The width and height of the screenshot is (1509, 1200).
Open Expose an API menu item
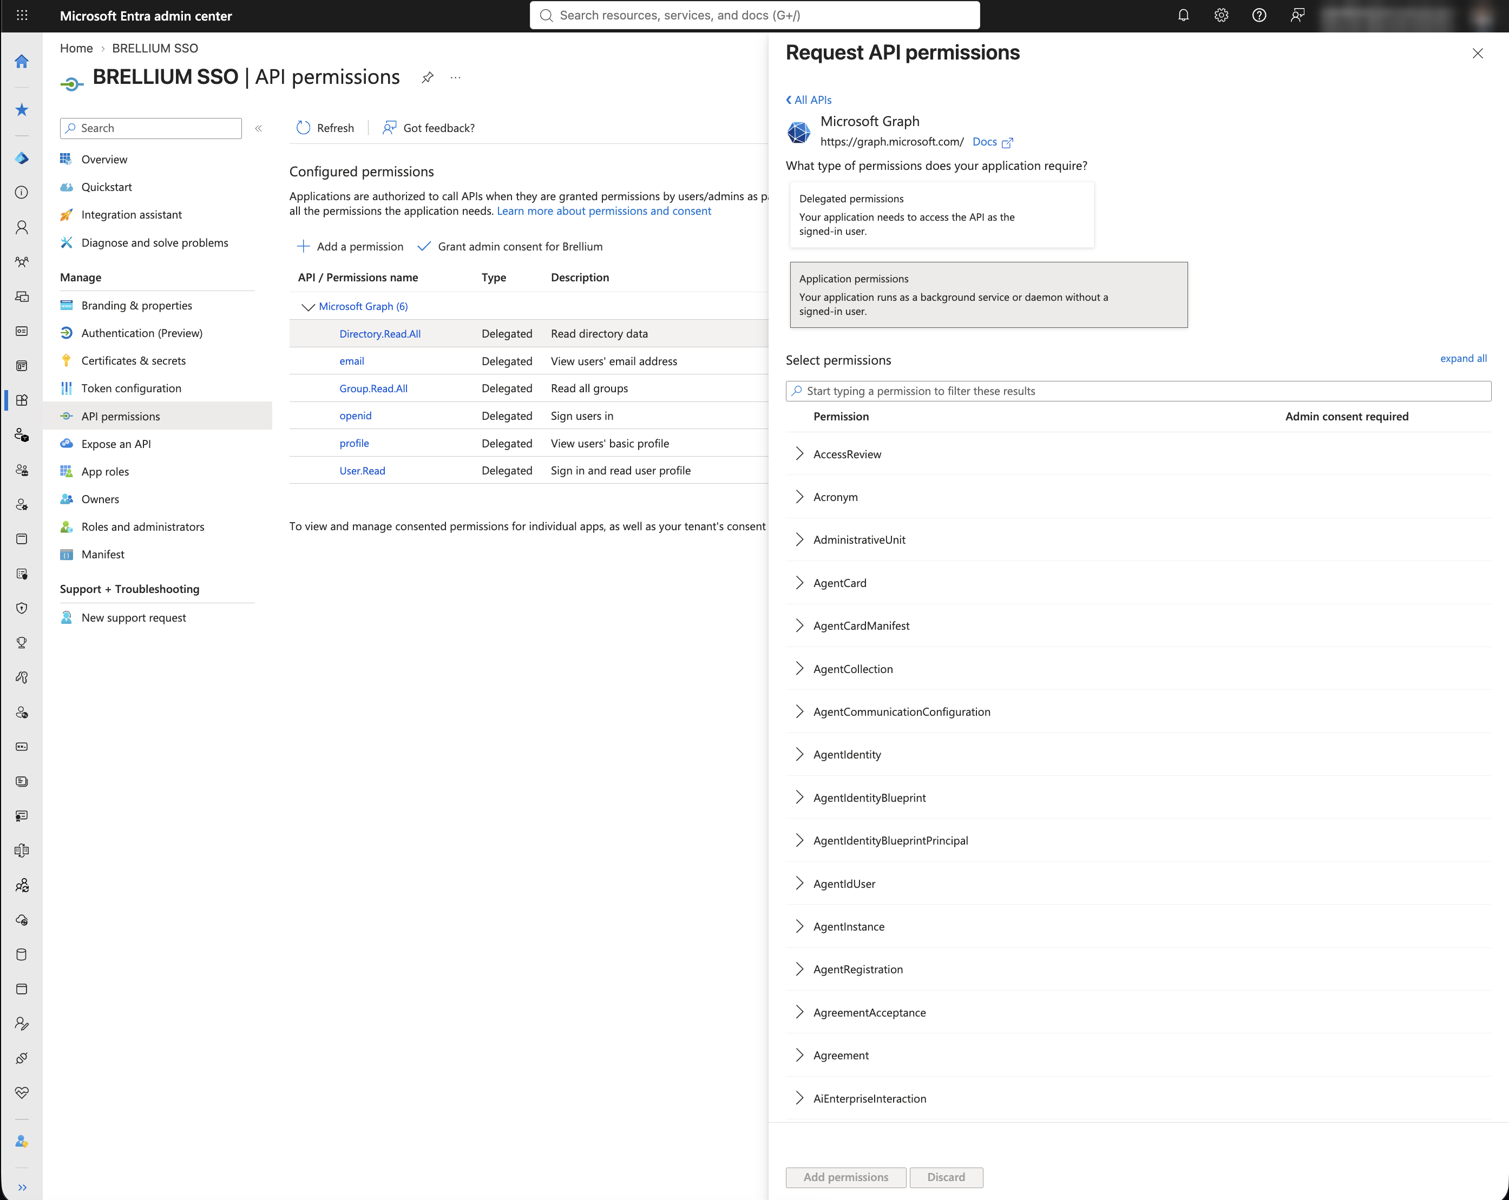pyautogui.click(x=116, y=444)
